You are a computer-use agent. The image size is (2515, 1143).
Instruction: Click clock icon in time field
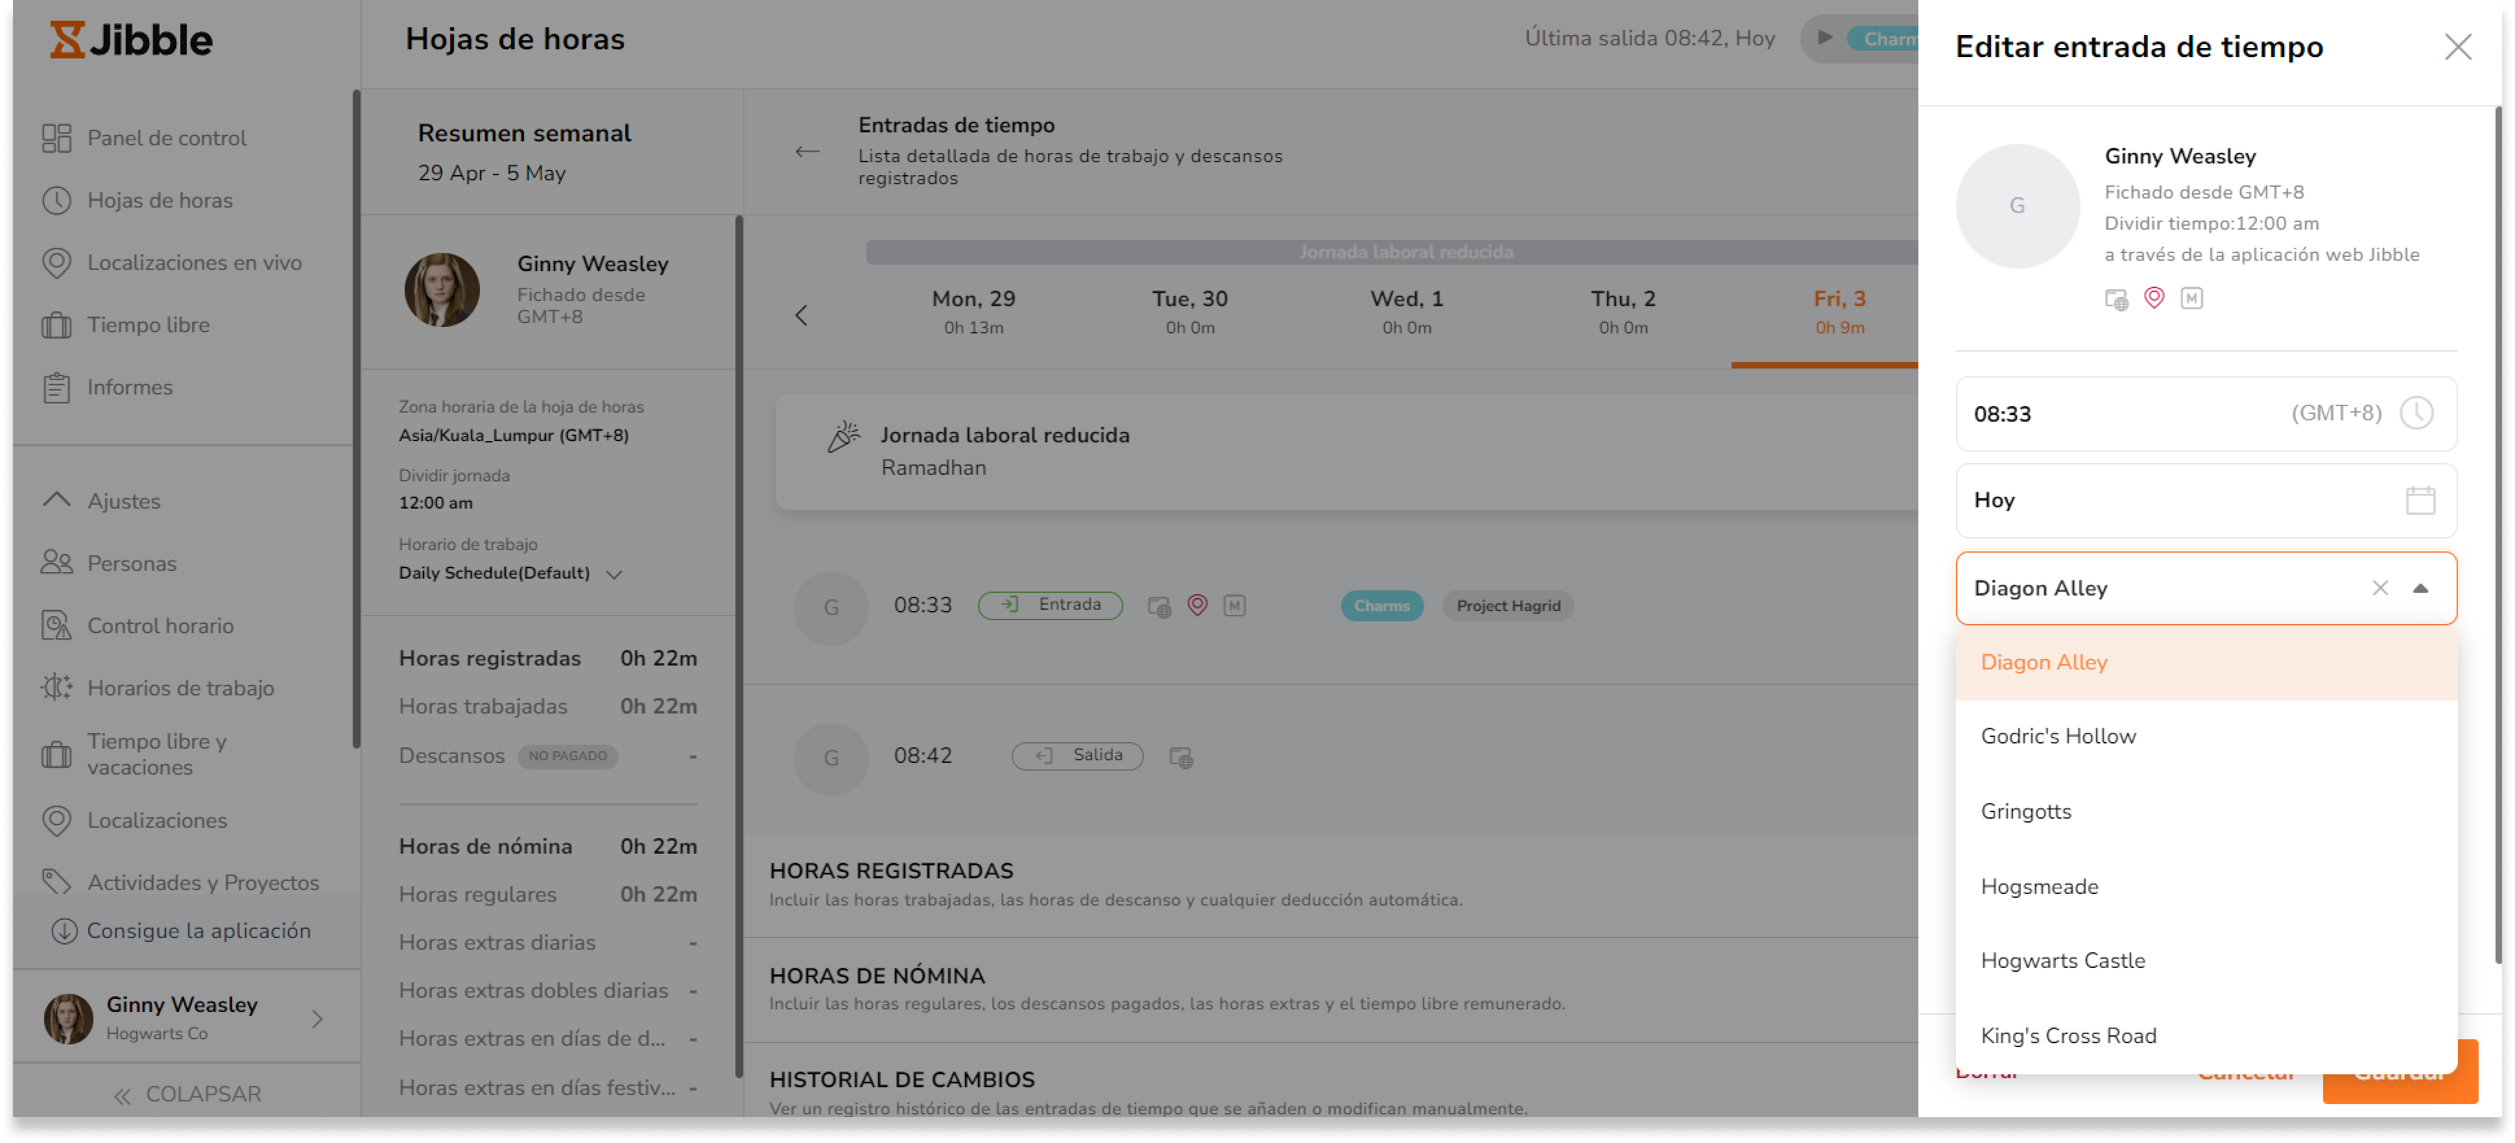click(2415, 413)
